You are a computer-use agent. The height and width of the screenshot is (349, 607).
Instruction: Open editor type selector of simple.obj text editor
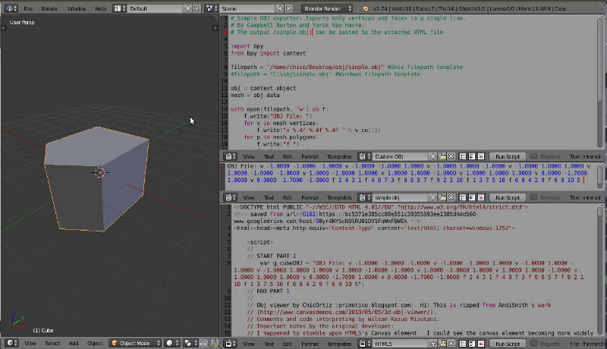click(x=231, y=197)
